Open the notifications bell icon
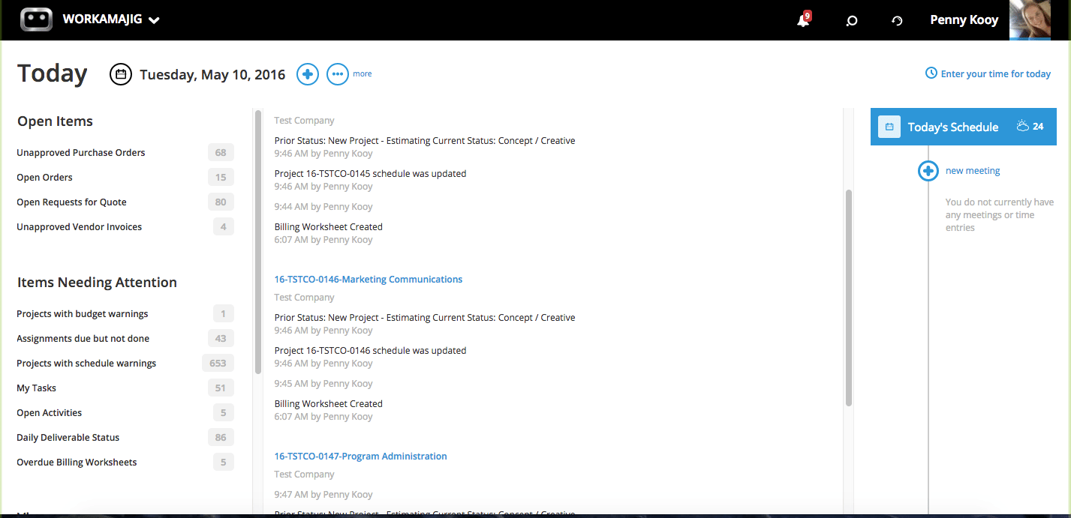This screenshot has height=518, width=1071. click(x=803, y=20)
